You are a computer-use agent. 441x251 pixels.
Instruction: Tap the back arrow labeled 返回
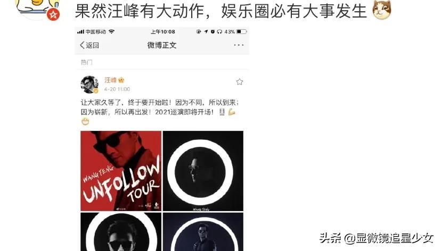[89, 45]
